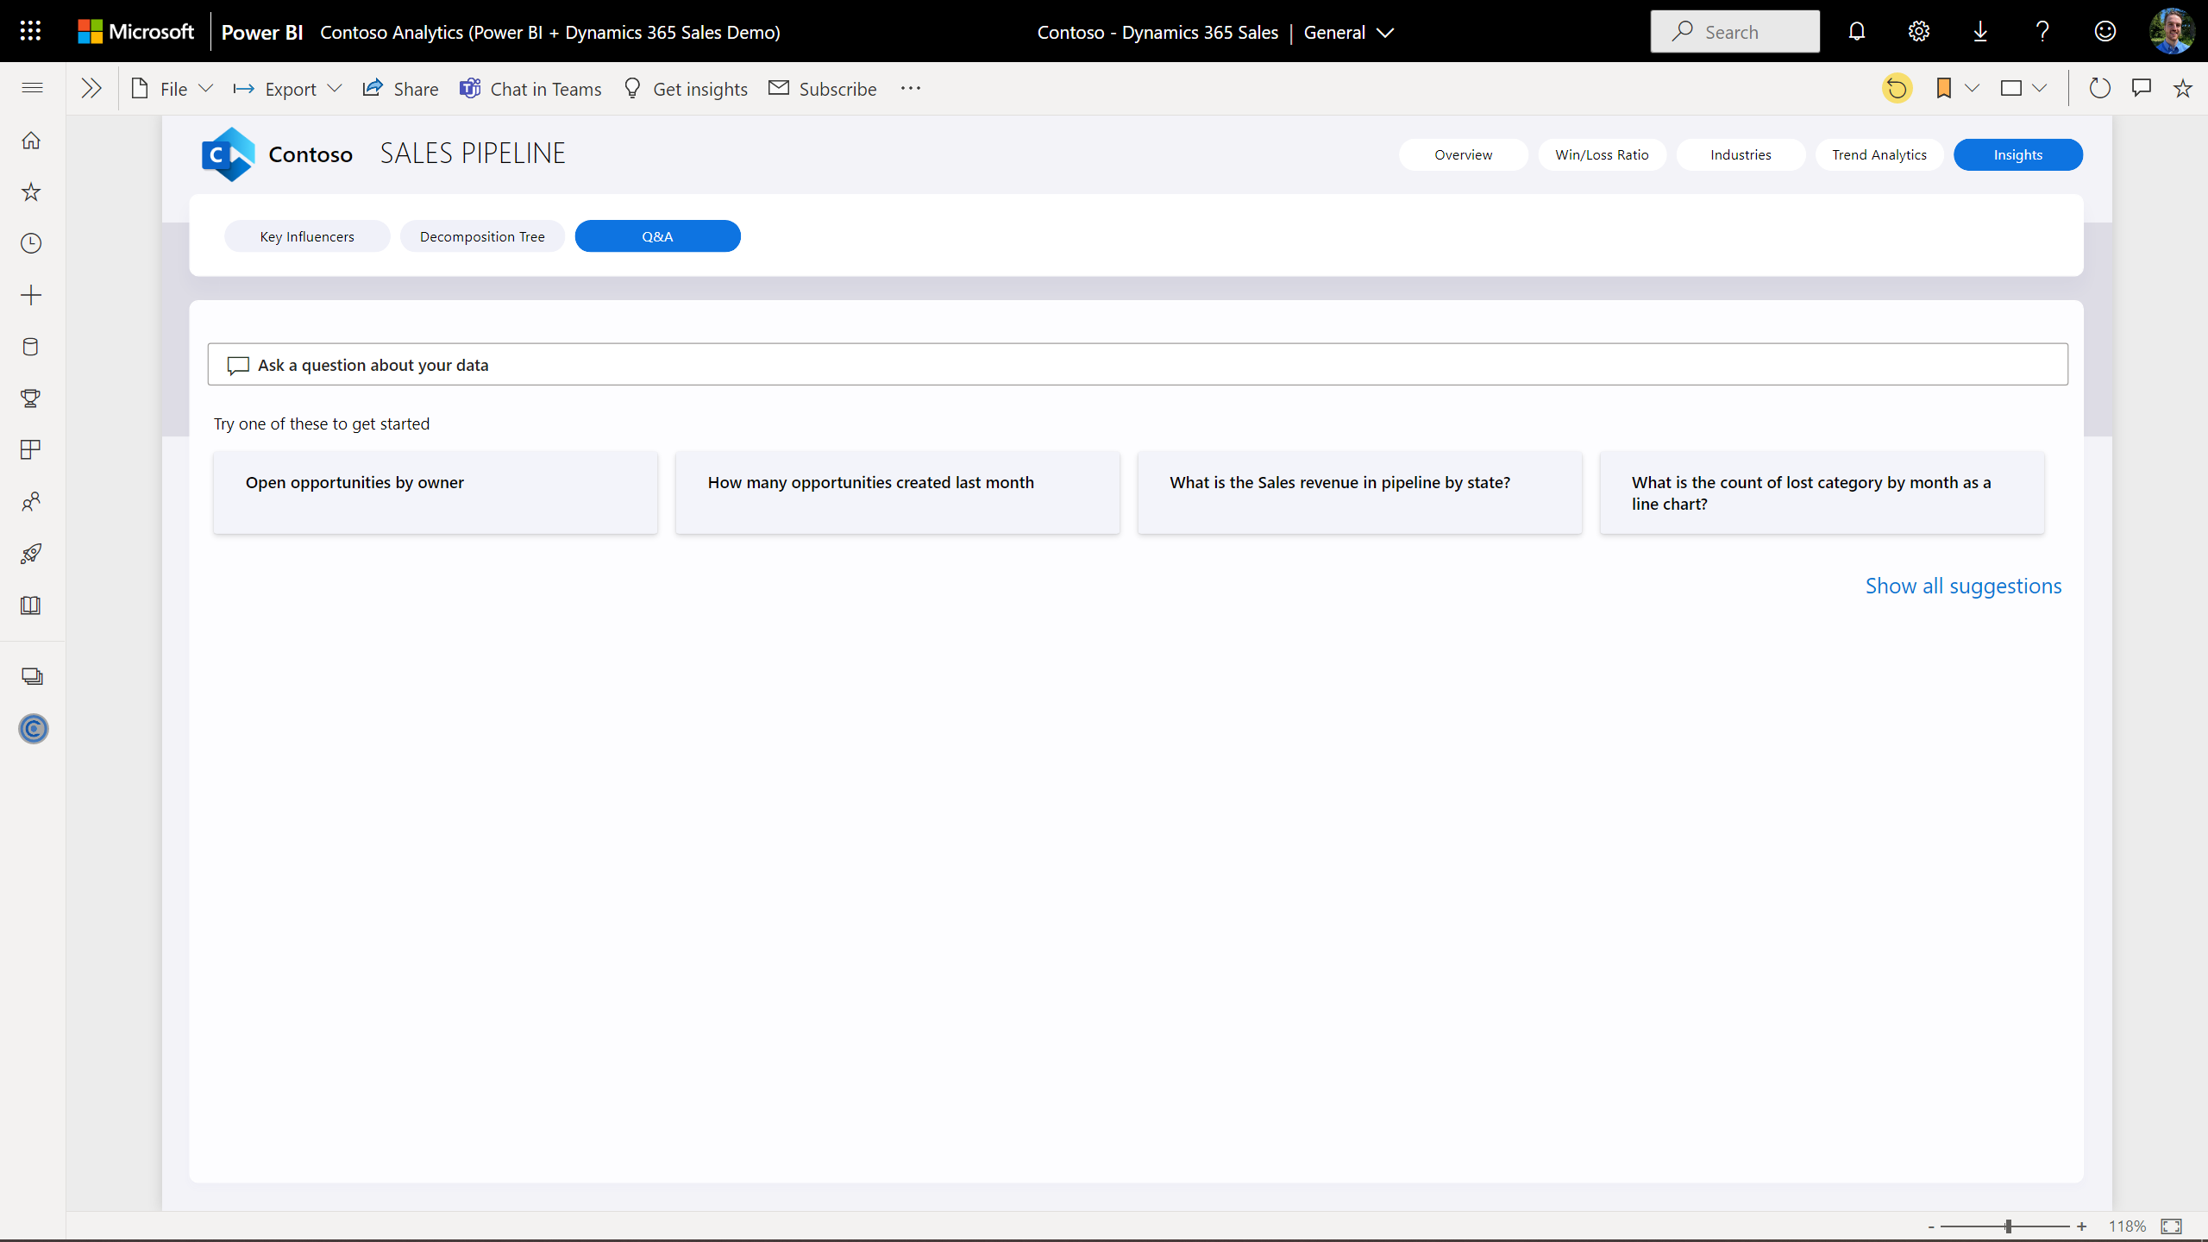Switch to the Win/Loss Ratio page

[x=1601, y=154]
